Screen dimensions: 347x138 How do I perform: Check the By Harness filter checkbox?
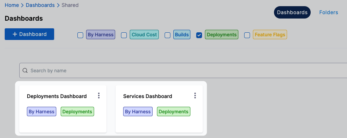80,35
